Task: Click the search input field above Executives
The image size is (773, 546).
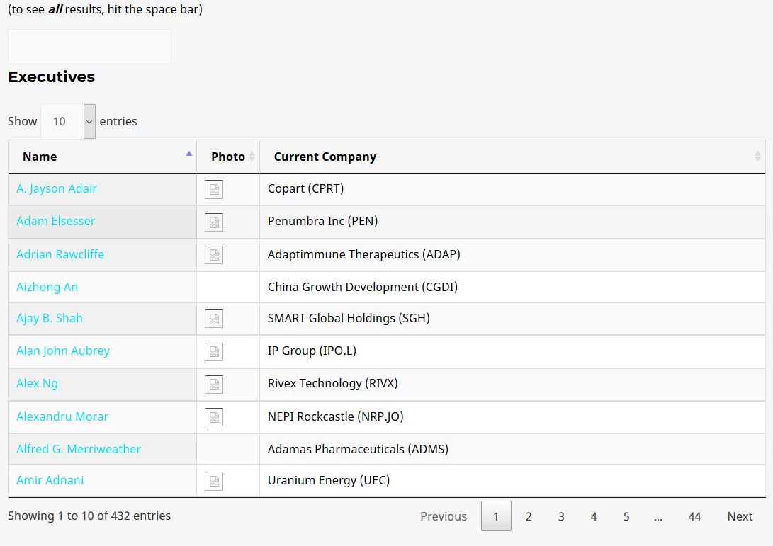Action: [x=89, y=46]
